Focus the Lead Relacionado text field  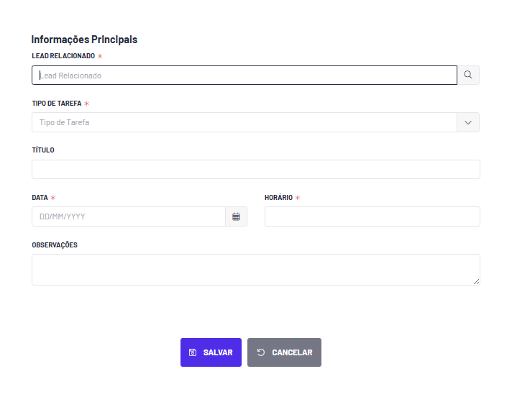(244, 75)
